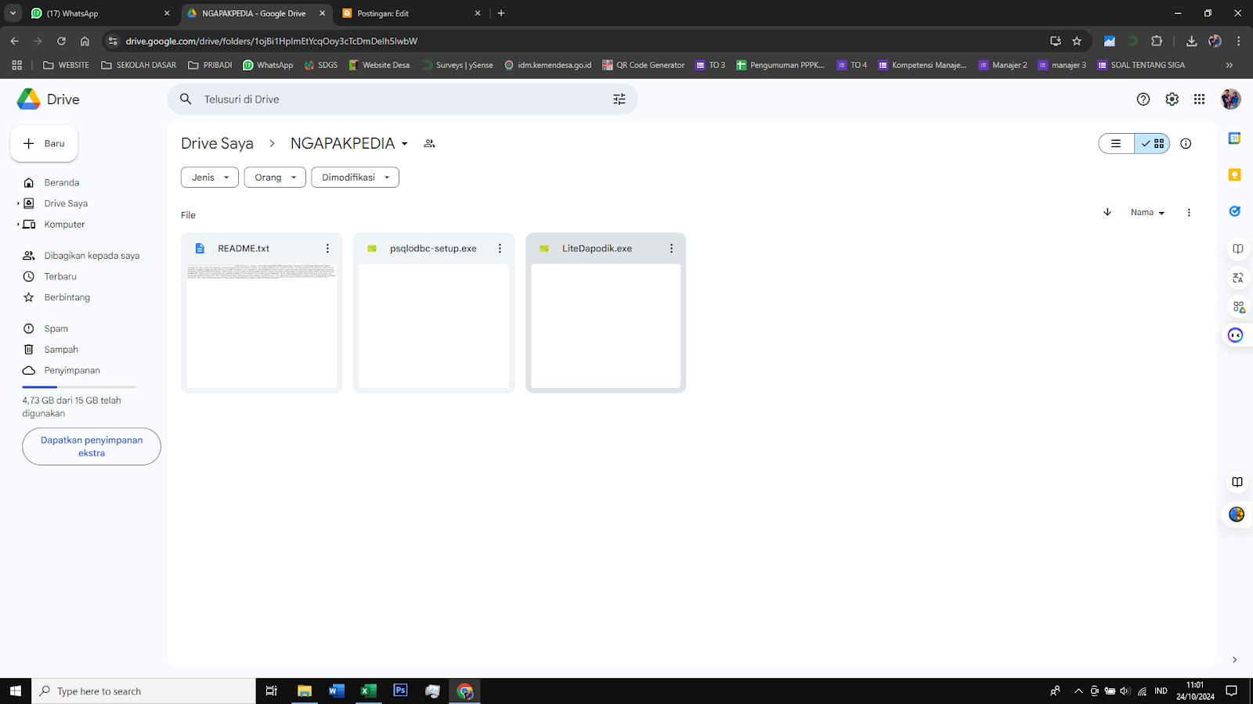Open LiteDapodik.exe more actions menu
This screenshot has height=704, width=1253.
tap(671, 249)
